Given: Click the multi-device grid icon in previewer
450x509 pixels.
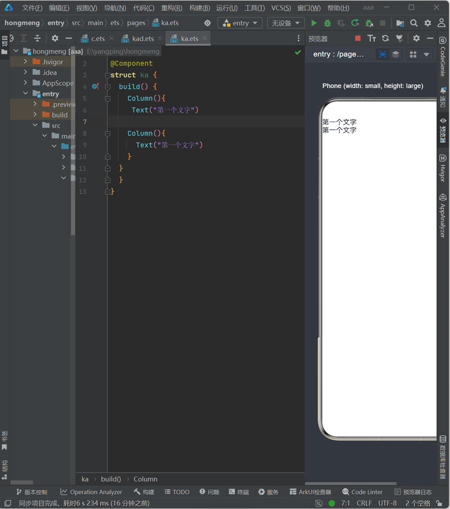Looking at the screenshot, I should [x=413, y=54].
